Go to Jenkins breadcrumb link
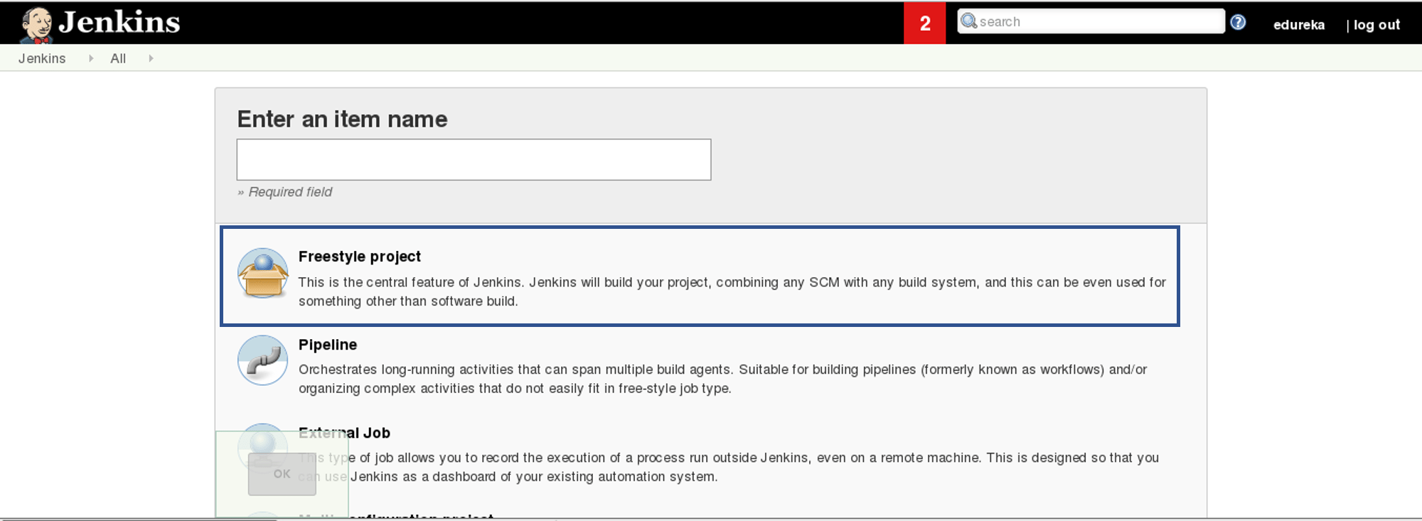The image size is (1422, 521). coord(42,58)
